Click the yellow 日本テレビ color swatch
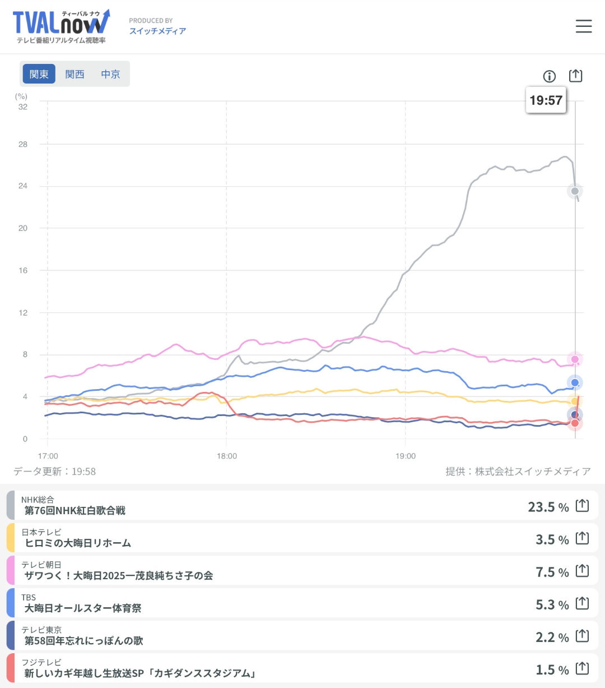The image size is (605, 688). [x=11, y=538]
